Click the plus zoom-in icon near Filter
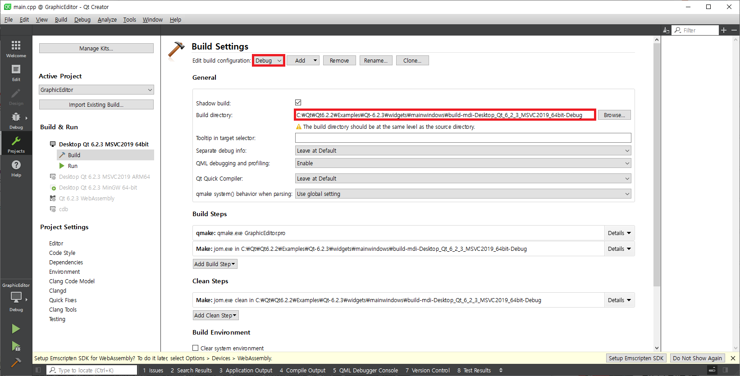 click(x=724, y=30)
